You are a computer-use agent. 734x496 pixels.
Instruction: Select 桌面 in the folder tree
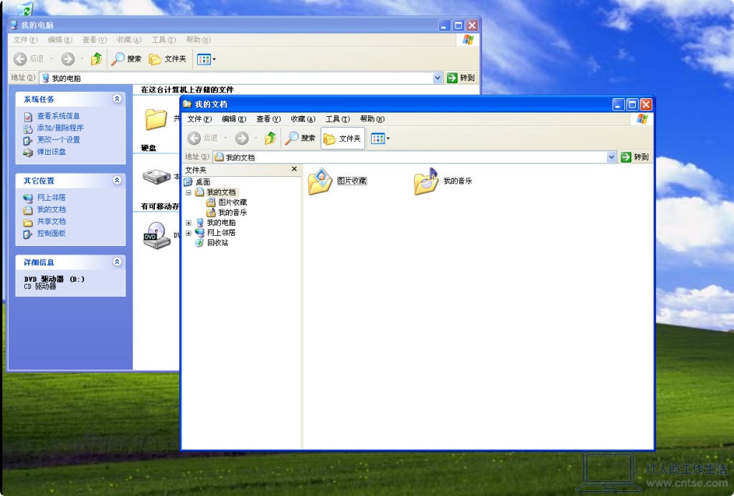202,182
